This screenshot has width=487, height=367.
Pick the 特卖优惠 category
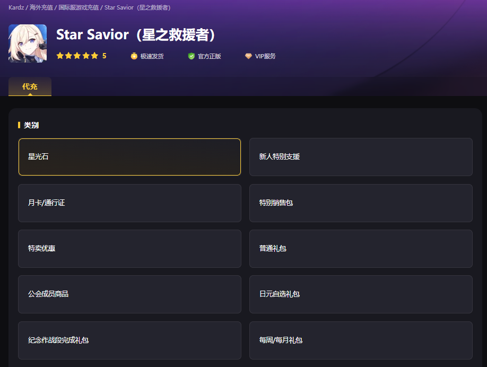click(129, 249)
